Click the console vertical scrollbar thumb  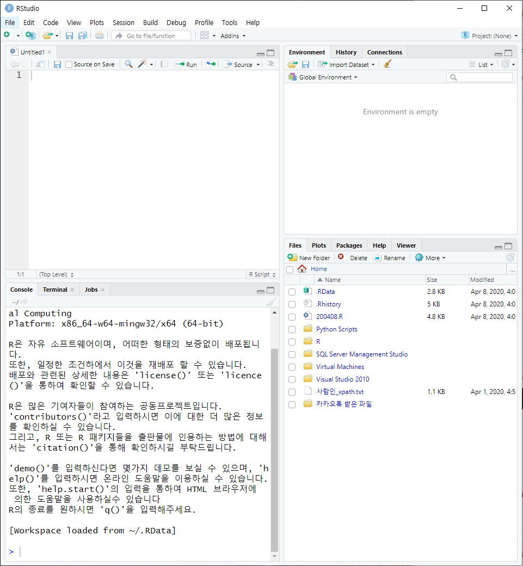pyautogui.click(x=274, y=450)
